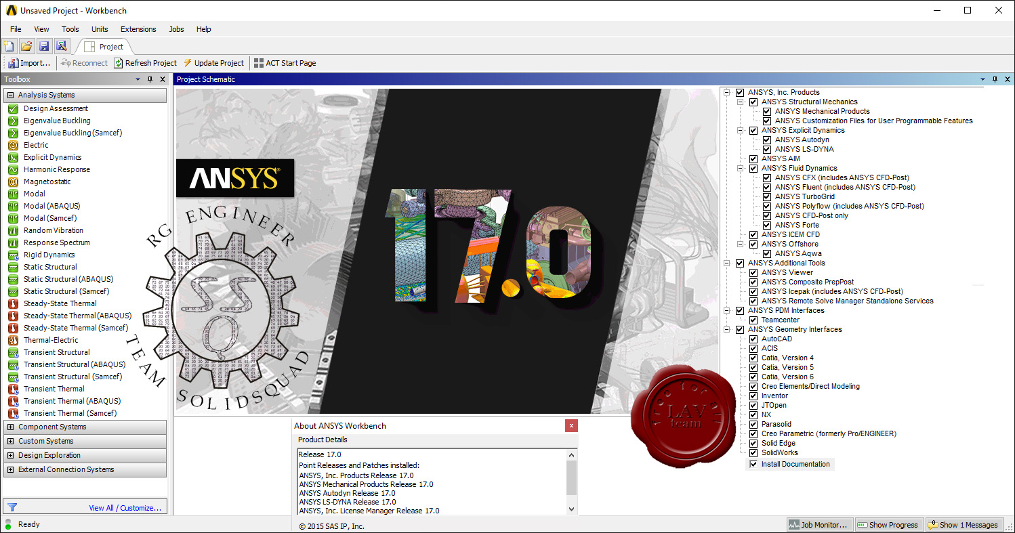Open the File menu
Screen dimensions: 1015x533
point(16,29)
